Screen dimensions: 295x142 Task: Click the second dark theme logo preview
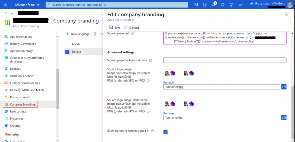point(189,104)
